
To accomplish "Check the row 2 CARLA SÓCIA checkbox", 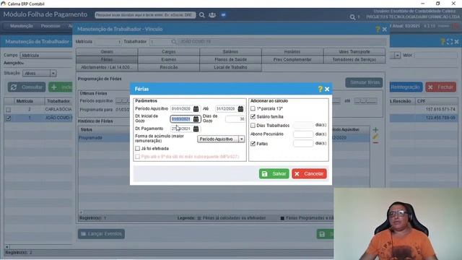I will [x=8, y=110].
